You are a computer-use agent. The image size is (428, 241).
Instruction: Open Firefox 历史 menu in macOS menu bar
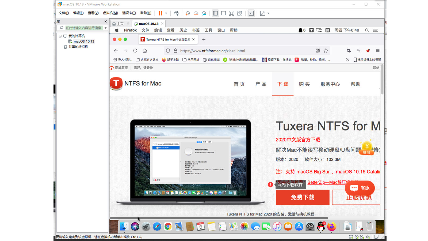pyautogui.click(x=183, y=30)
